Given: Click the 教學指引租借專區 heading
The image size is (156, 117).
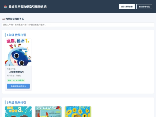Looking at the screenshot, I should (15, 19).
